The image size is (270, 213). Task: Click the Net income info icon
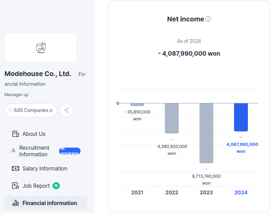click(x=208, y=19)
